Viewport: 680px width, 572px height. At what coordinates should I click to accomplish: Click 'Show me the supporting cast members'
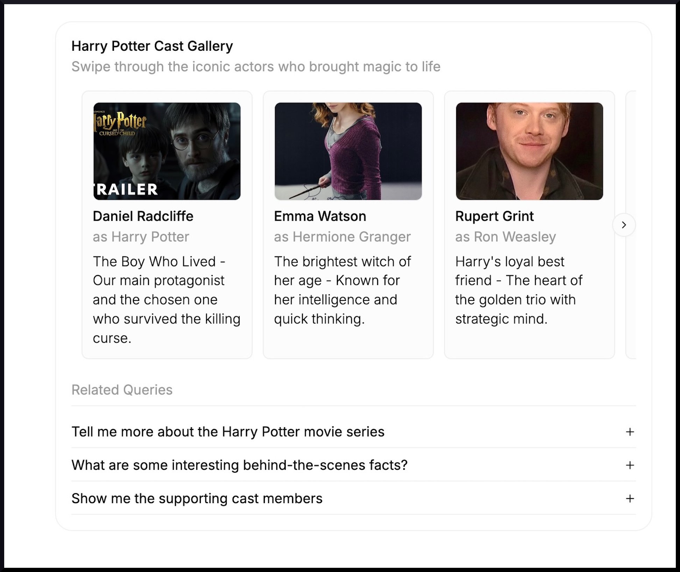tap(197, 498)
